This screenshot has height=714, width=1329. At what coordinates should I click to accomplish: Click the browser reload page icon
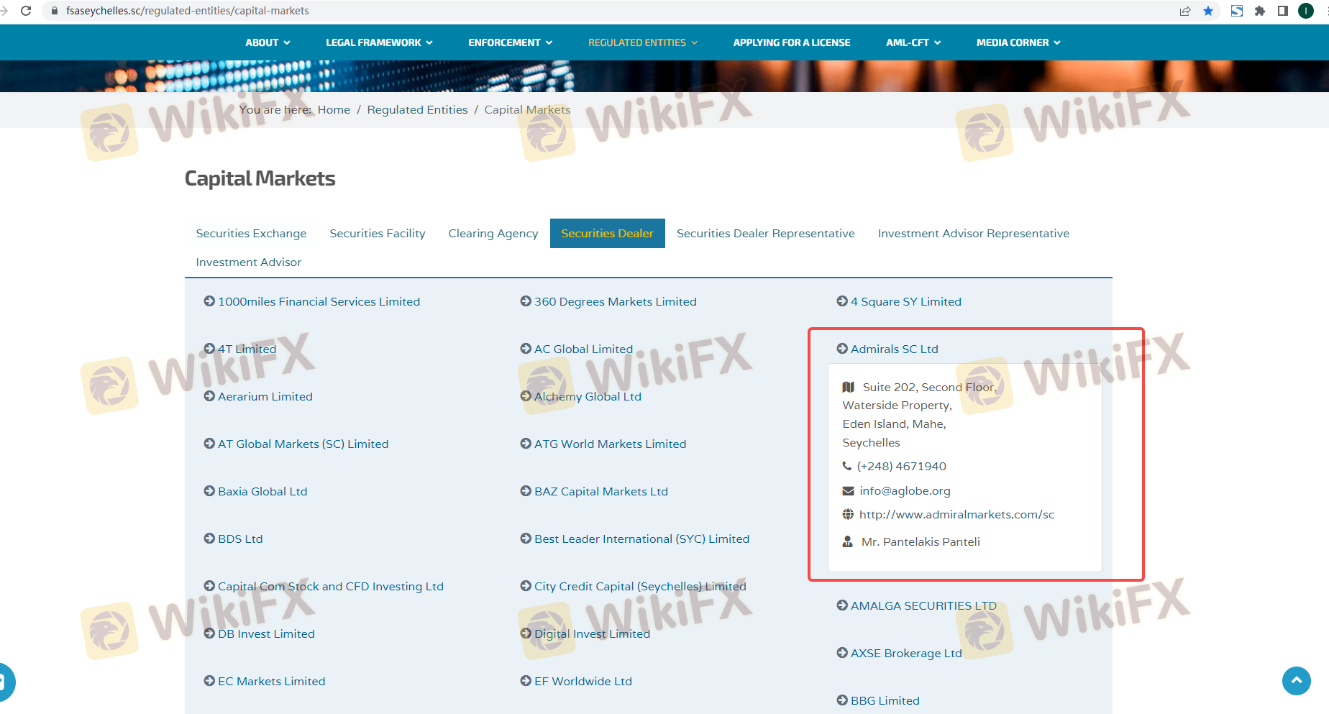pyautogui.click(x=26, y=11)
